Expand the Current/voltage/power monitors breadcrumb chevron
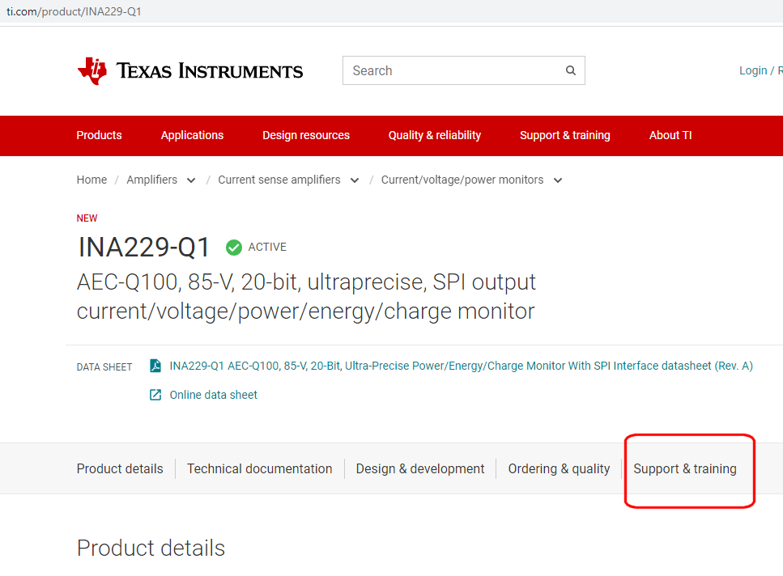 tap(558, 180)
